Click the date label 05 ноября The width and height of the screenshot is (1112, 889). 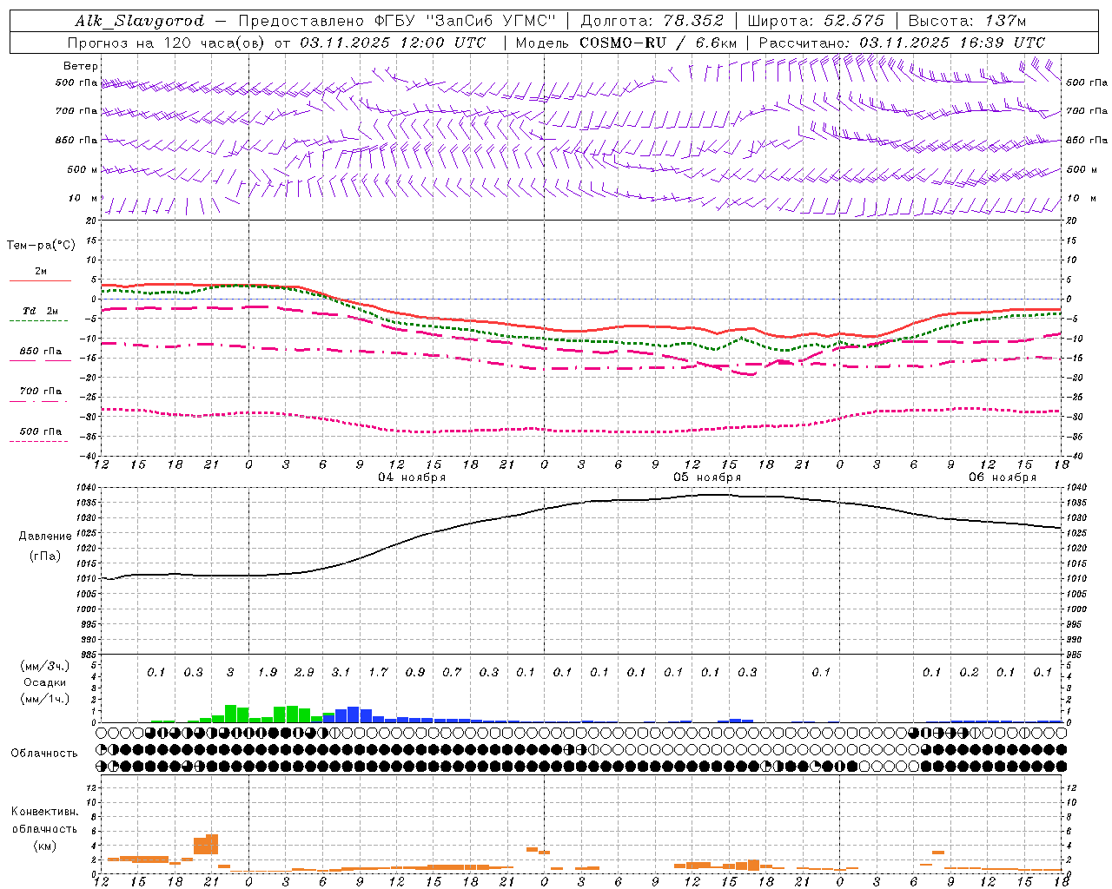(707, 477)
